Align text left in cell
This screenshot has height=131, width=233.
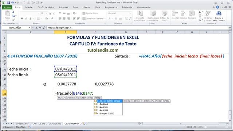tap(60, 19)
